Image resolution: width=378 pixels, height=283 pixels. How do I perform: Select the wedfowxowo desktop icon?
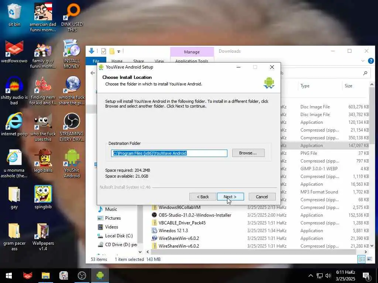[14, 52]
